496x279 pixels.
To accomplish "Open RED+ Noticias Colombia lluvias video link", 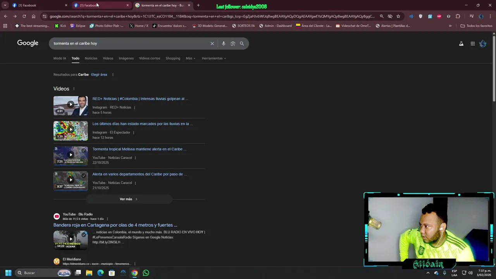I will pyautogui.click(x=140, y=99).
